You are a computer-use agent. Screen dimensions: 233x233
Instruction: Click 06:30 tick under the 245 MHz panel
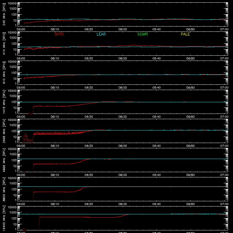tap(123, 29)
